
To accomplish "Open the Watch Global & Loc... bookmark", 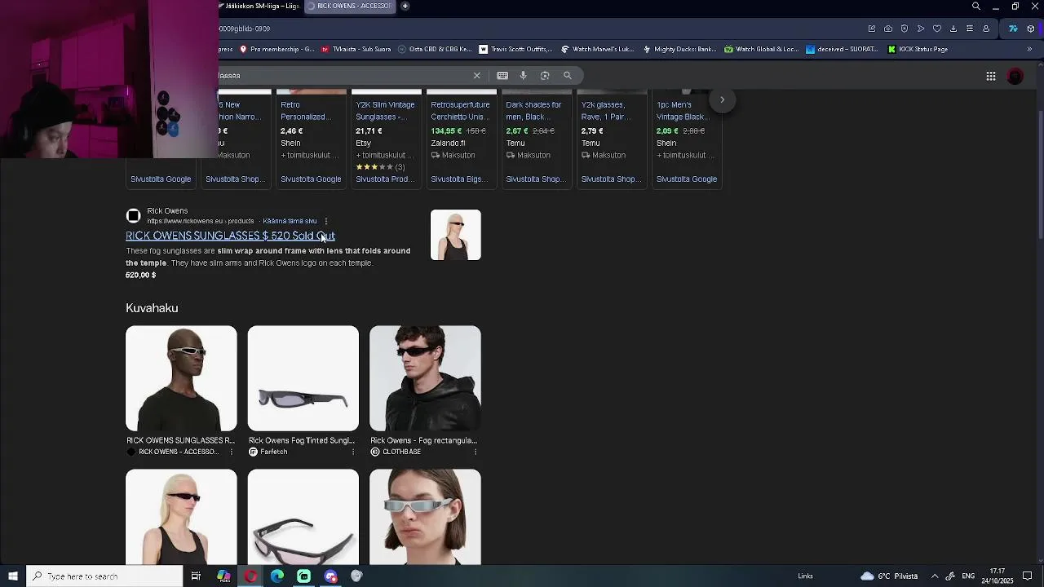I will (x=762, y=49).
